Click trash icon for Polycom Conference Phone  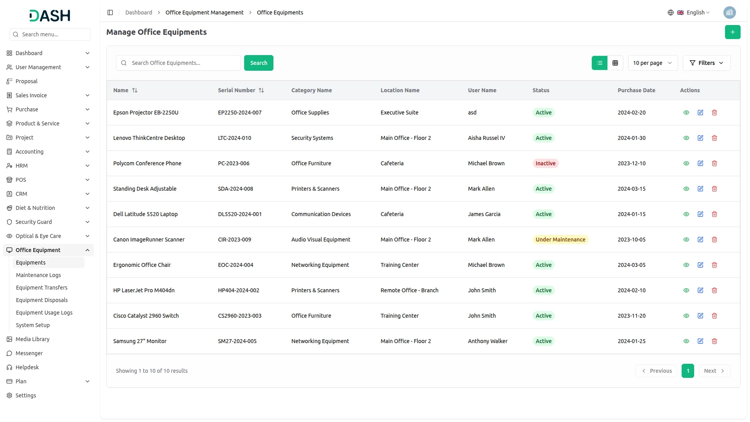[x=714, y=163]
